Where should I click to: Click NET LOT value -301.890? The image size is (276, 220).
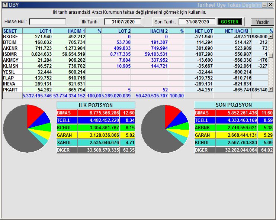203,48
